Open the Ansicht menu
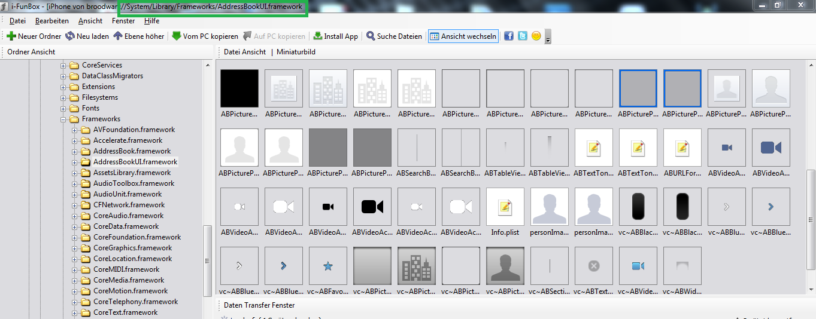This screenshot has width=816, height=319. (90, 21)
